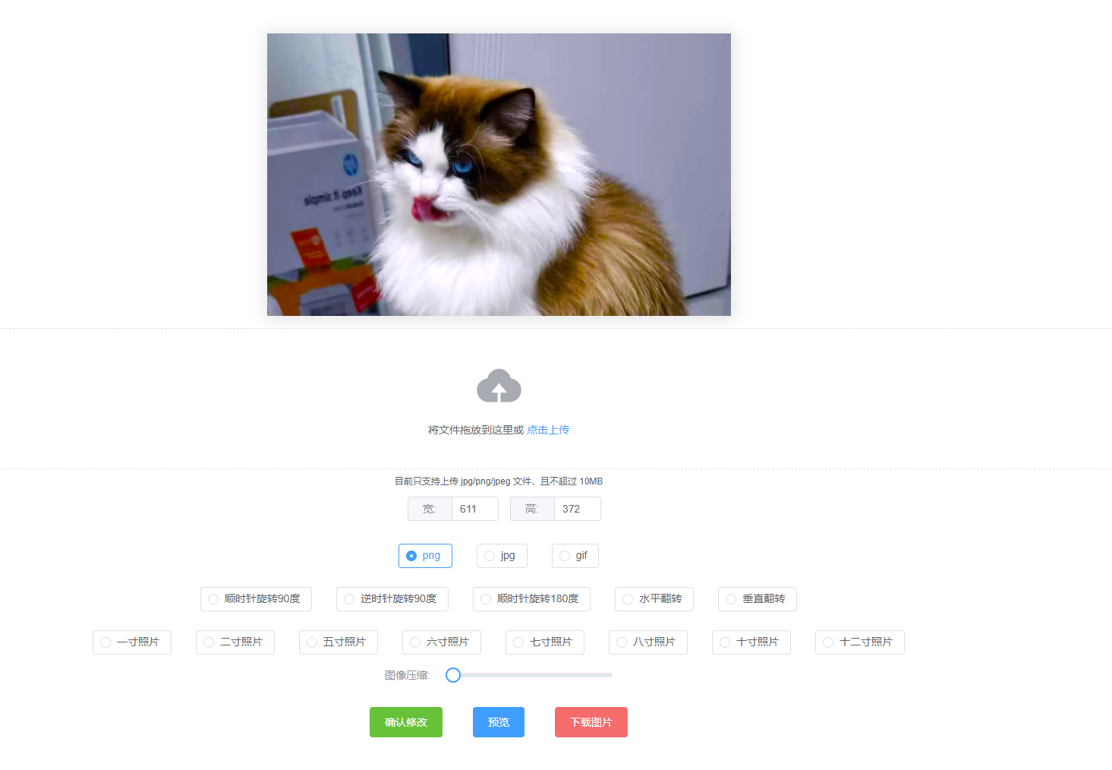
Task: Pick the 一寸照片 photo size
Action: 132,642
